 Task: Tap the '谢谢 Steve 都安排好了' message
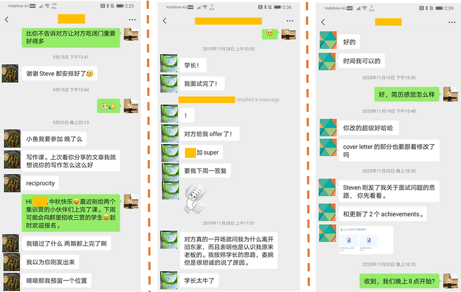click(60, 73)
